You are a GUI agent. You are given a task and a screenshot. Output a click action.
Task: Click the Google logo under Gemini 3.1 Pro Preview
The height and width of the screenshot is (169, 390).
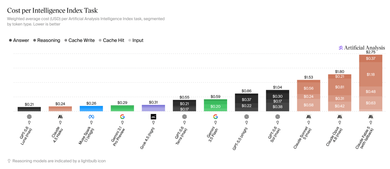pyautogui.click(x=122, y=116)
